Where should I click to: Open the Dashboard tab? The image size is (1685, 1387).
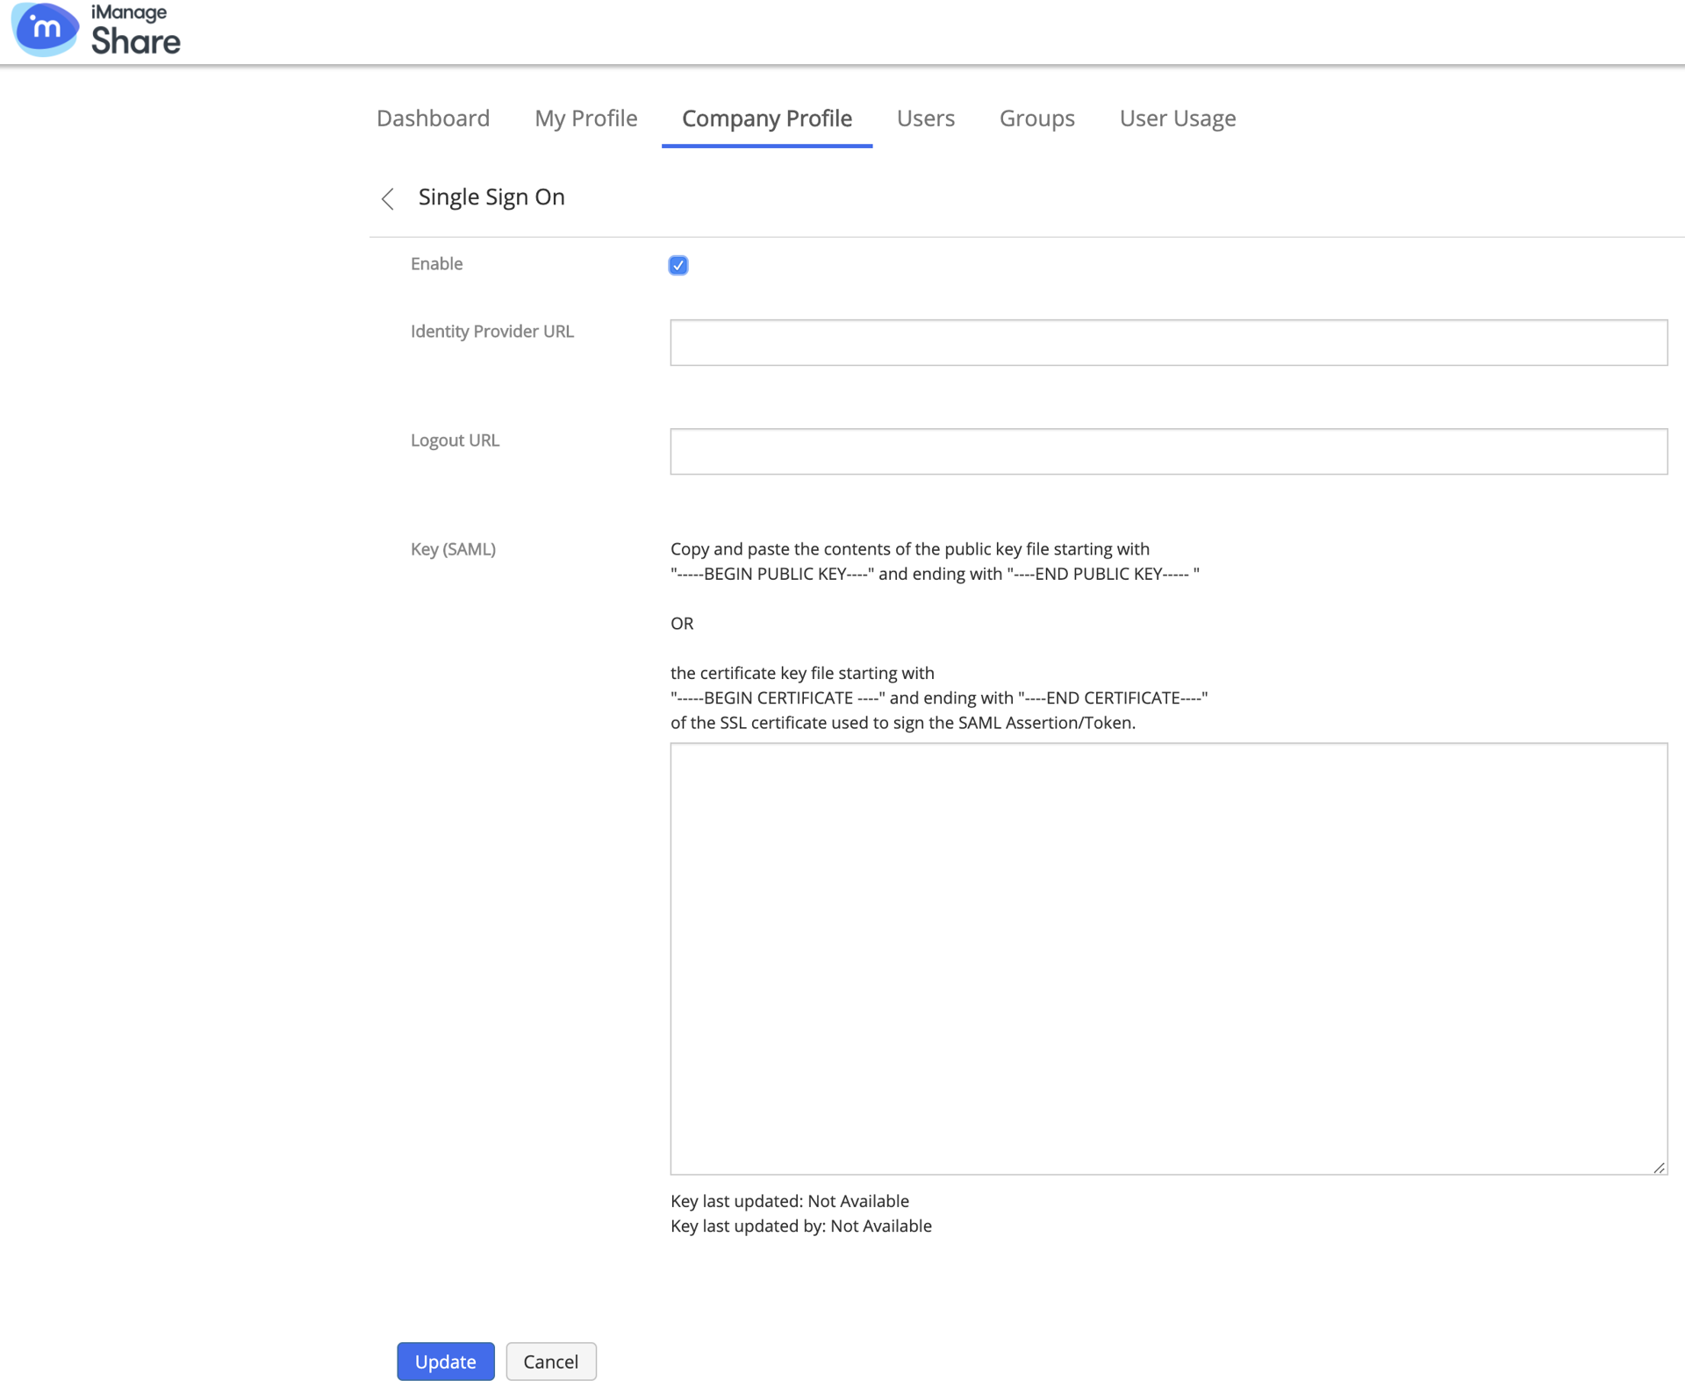[433, 118]
